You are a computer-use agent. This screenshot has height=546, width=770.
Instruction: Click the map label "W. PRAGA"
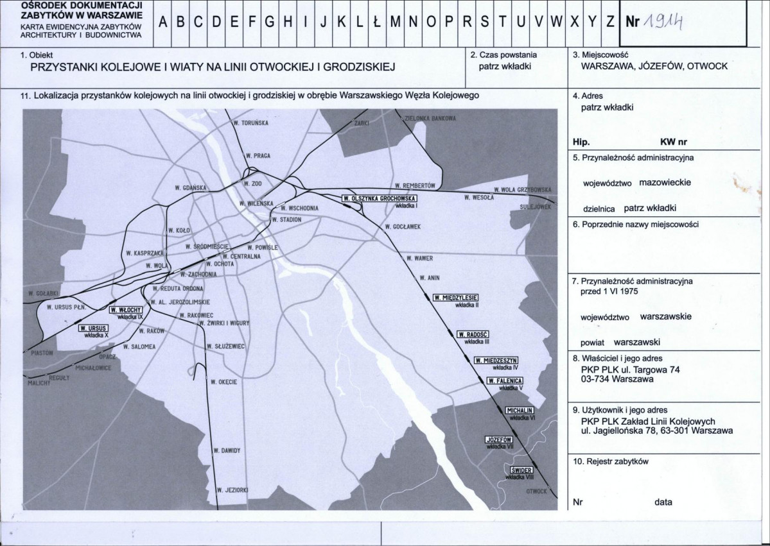(x=258, y=156)
